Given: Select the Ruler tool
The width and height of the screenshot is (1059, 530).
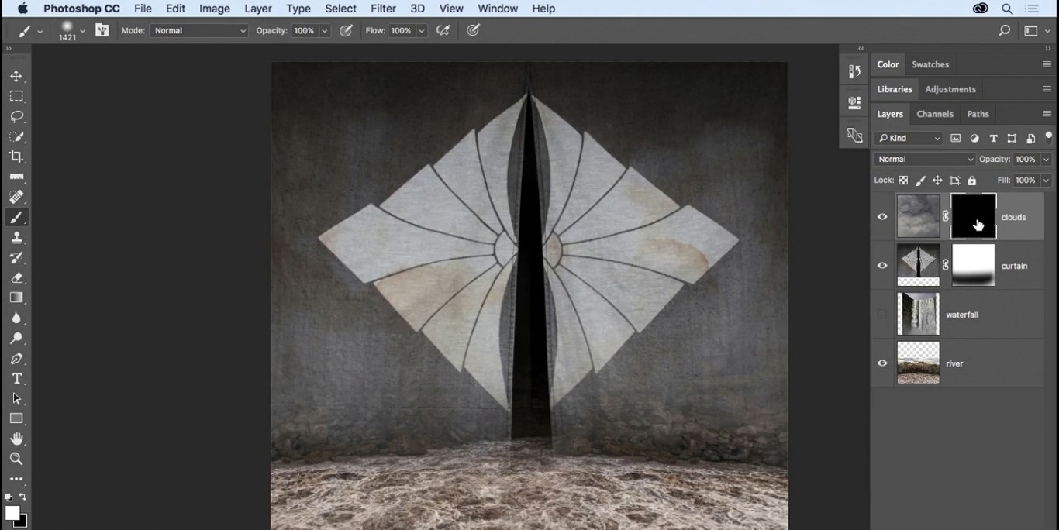Looking at the screenshot, I should [16, 177].
